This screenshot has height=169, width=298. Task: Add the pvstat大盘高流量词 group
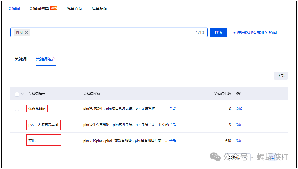(239, 125)
